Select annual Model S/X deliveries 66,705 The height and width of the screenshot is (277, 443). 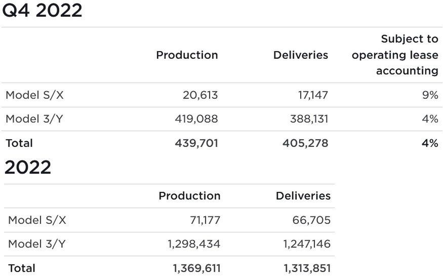(311, 220)
